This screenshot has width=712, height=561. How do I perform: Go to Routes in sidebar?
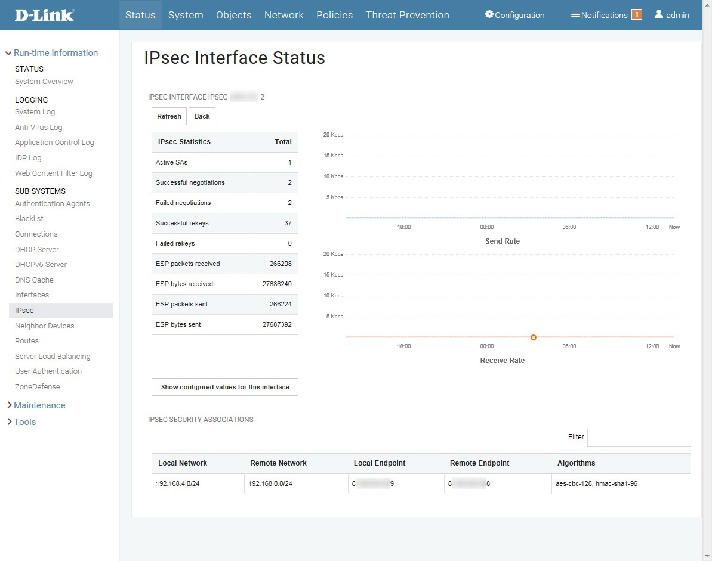27,341
